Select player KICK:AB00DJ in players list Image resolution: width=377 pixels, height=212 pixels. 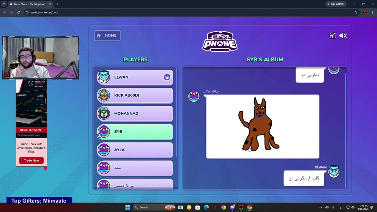(x=135, y=95)
